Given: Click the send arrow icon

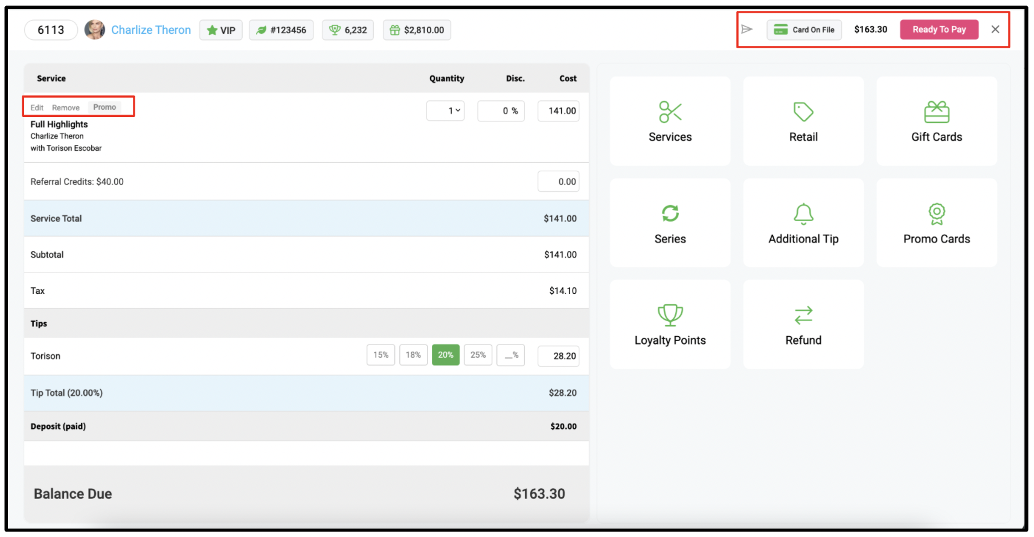Looking at the screenshot, I should [747, 29].
